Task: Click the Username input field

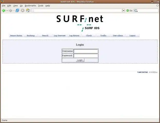Action: tap(86, 51)
